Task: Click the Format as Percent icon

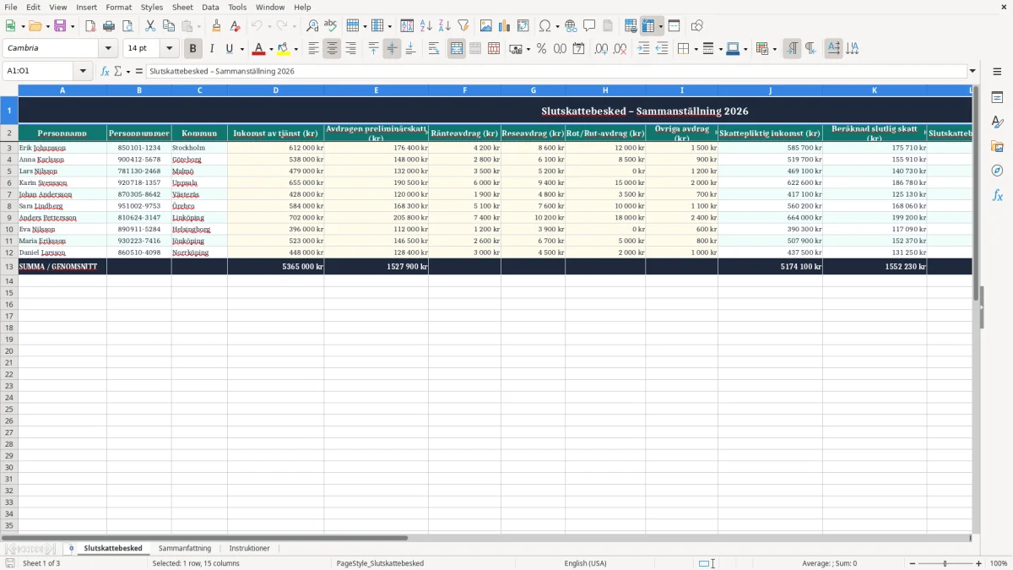Action: coord(541,49)
